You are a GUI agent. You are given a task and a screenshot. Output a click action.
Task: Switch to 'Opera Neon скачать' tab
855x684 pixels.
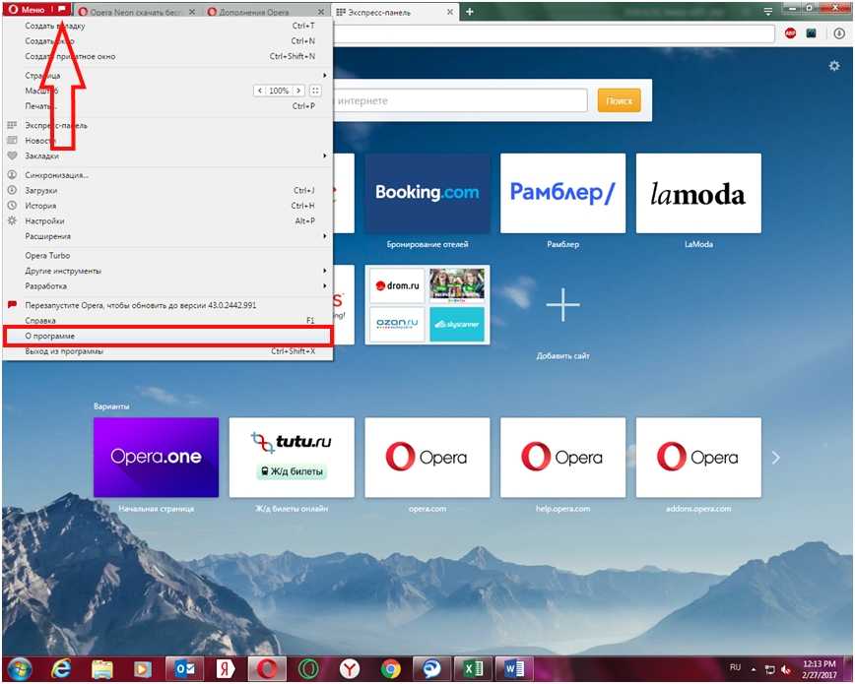(136, 12)
